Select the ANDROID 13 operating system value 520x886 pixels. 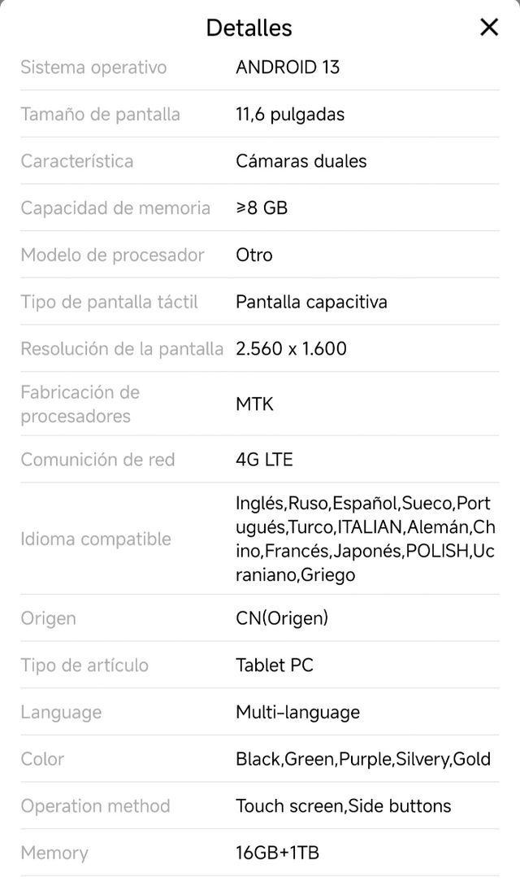pyautogui.click(x=288, y=68)
